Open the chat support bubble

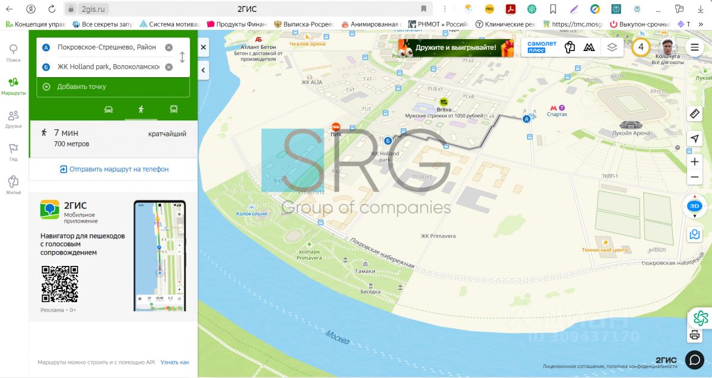(695, 360)
